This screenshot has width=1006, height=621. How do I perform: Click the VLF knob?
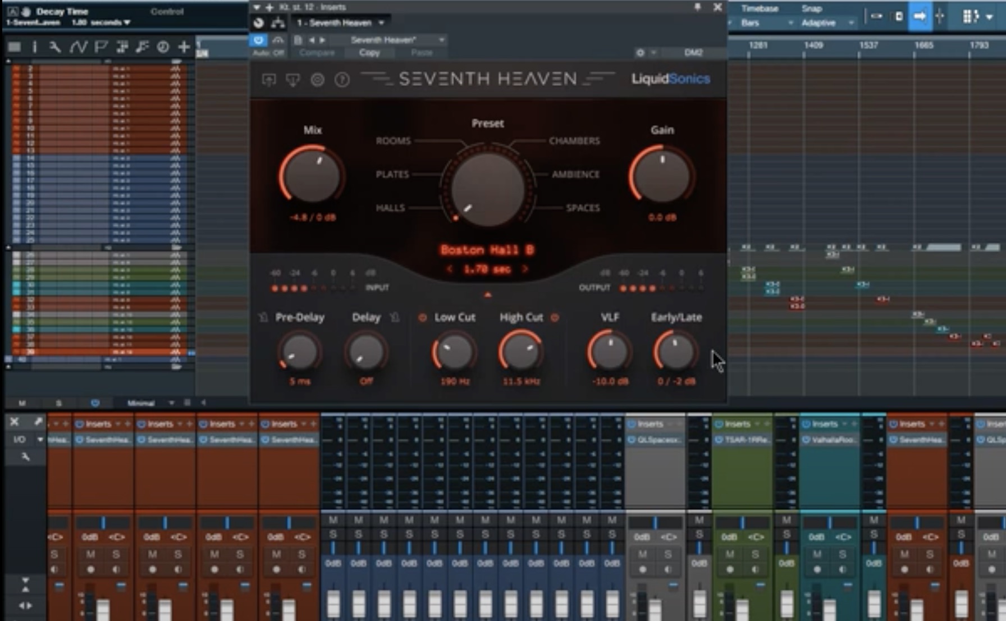click(x=609, y=352)
